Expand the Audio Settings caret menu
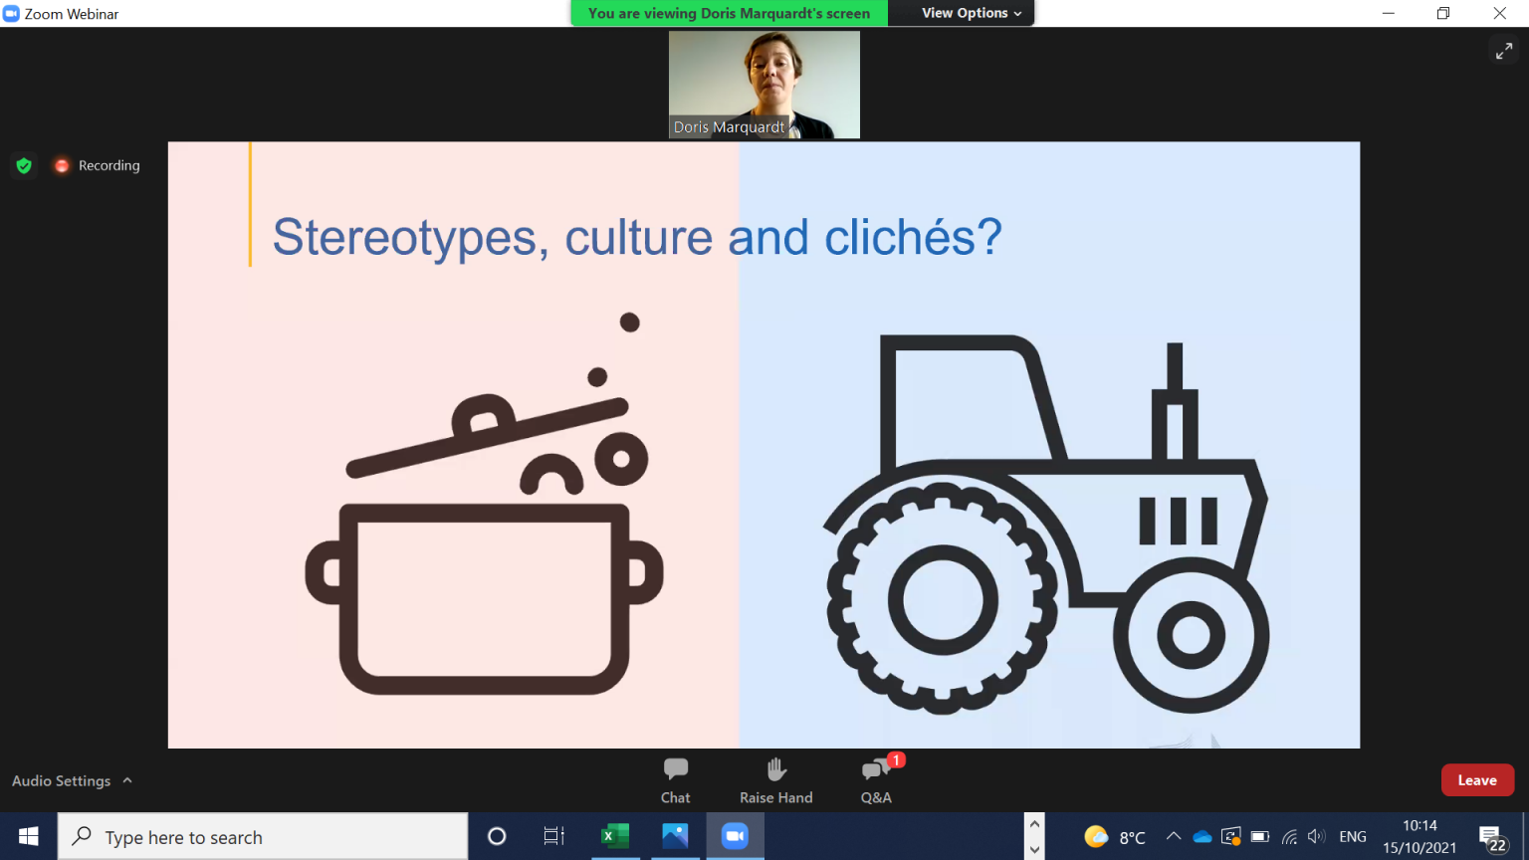Viewport: 1529px width, 860px height. coord(127,780)
